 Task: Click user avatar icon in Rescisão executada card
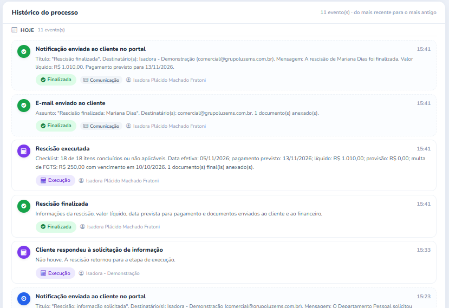[x=81, y=181]
